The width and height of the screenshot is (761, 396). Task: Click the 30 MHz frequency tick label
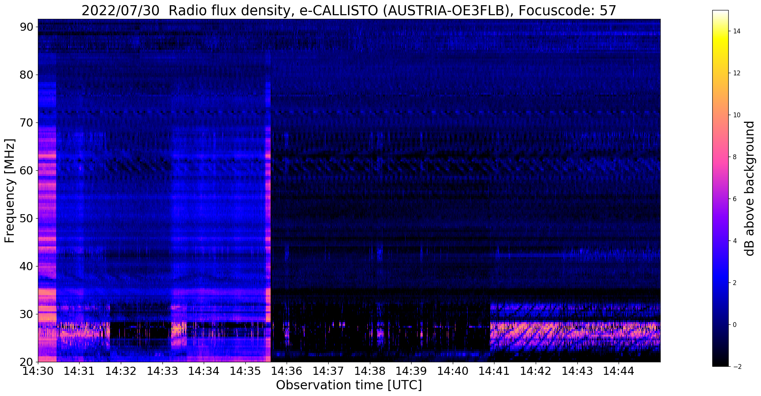point(26,314)
